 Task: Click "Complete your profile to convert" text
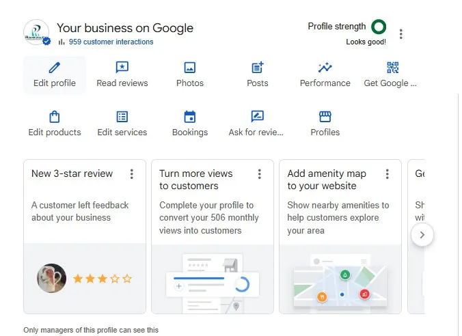[209, 218]
